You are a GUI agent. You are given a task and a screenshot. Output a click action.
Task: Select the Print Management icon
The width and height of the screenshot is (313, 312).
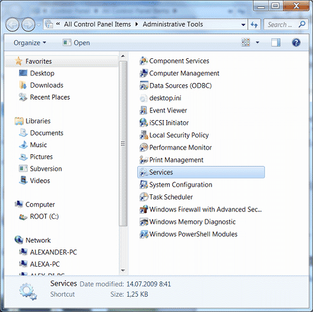pos(144,160)
